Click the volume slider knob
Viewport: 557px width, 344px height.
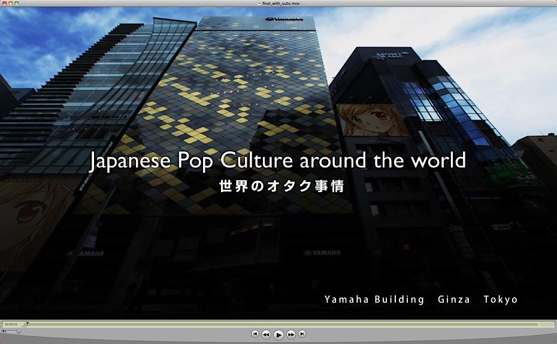pos(19,331)
